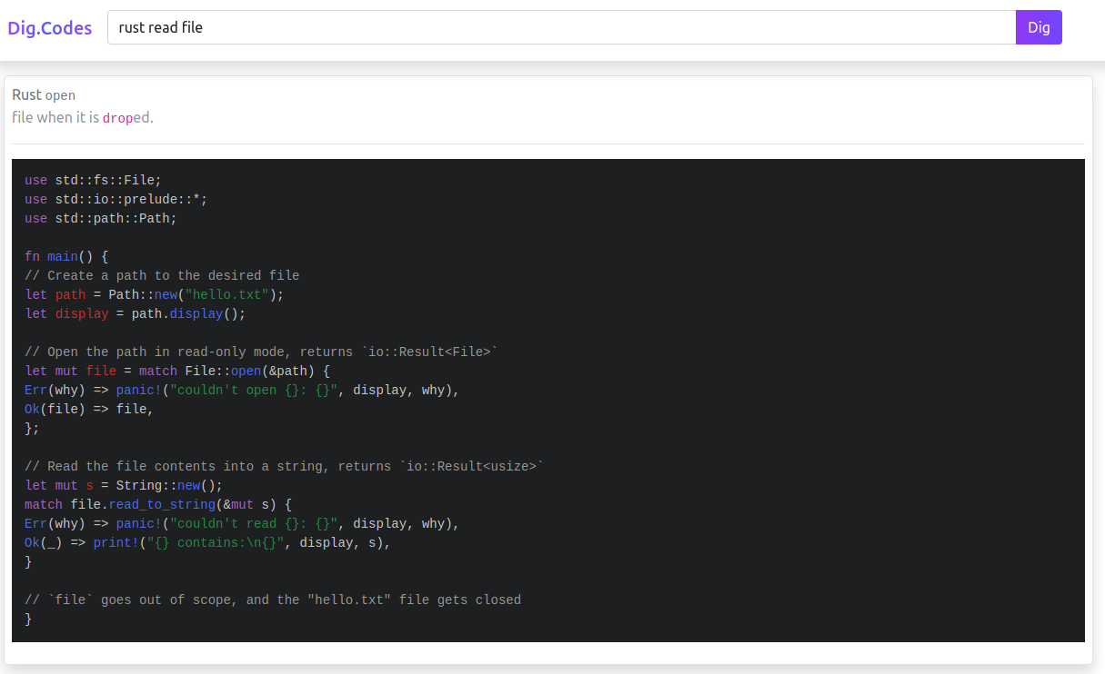1105x674 pixels.
Task: Click the 'Path::new' function call
Action: point(146,294)
